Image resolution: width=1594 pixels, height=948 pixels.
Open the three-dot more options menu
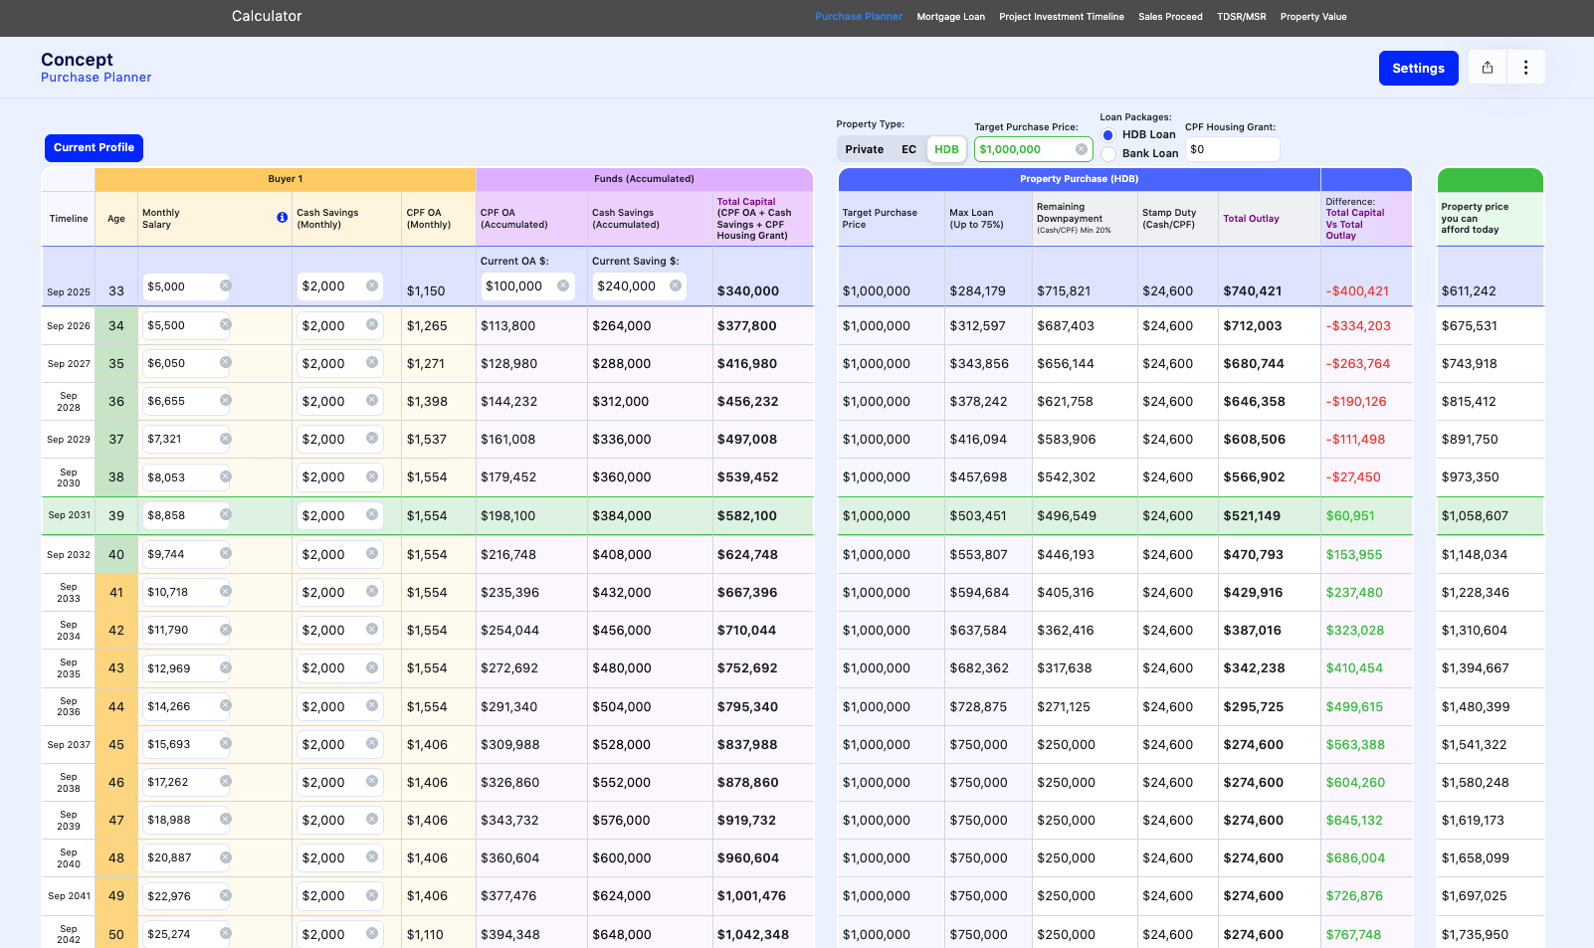(1525, 68)
